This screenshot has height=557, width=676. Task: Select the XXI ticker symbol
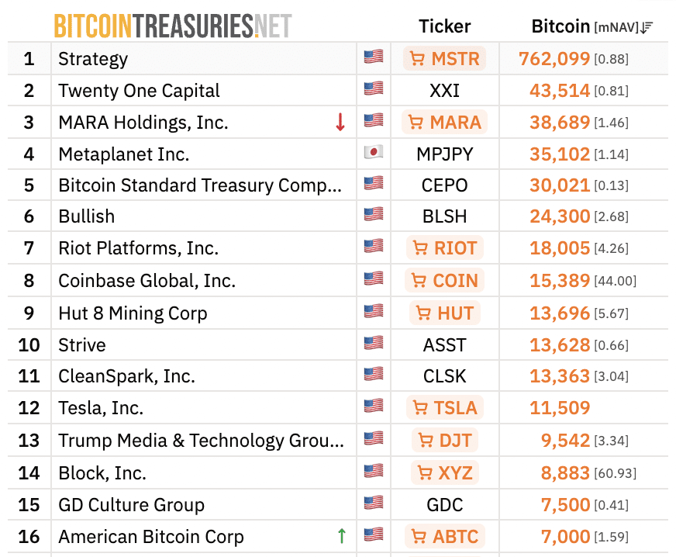444,91
